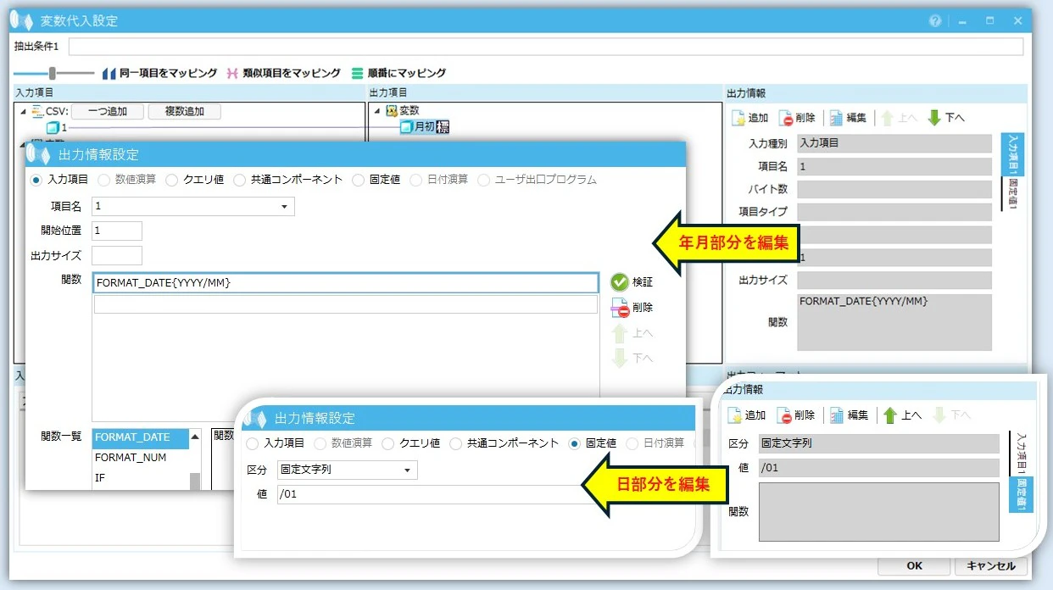Click the cube icon of input item 1
The height and width of the screenshot is (590, 1053).
pos(53,127)
